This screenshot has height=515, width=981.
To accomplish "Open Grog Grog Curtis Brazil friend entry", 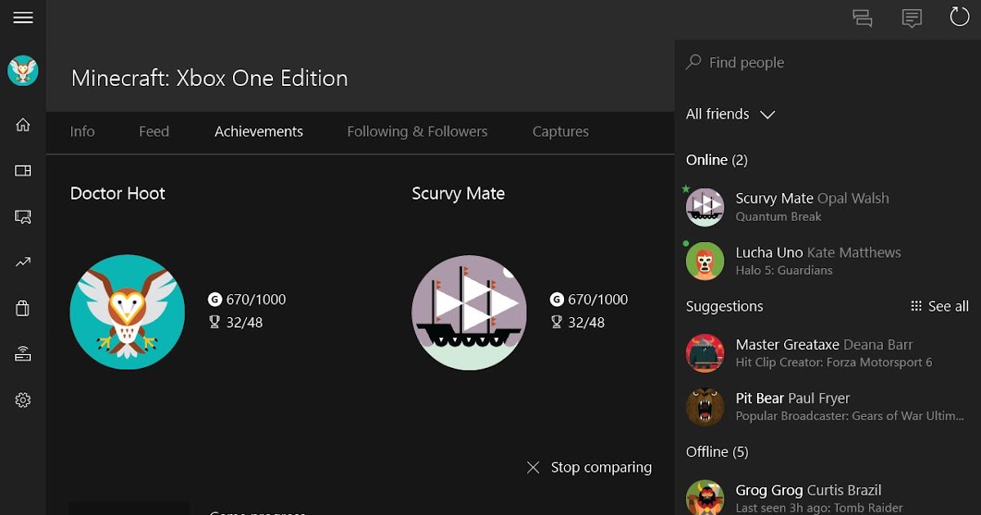I will [x=827, y=498].
